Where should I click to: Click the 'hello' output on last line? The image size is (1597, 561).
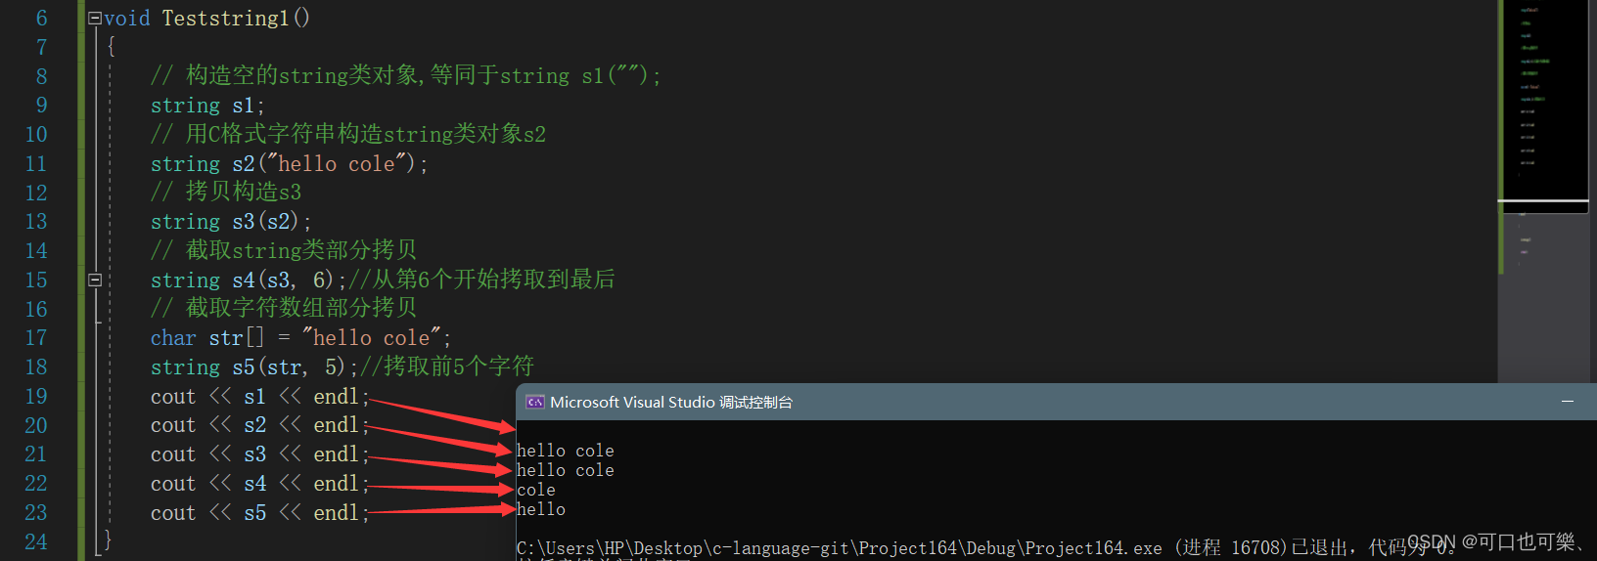tap(541, 509)
